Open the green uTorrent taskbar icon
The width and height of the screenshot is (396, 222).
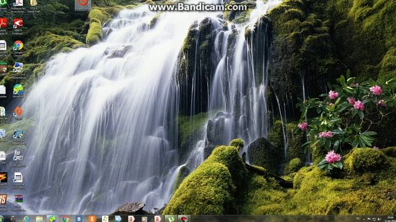click(171, 219)
